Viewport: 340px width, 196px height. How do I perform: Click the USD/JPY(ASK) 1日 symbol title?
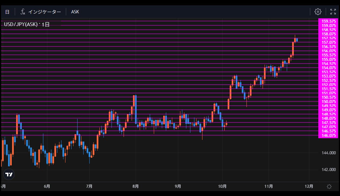pos(27,24)
